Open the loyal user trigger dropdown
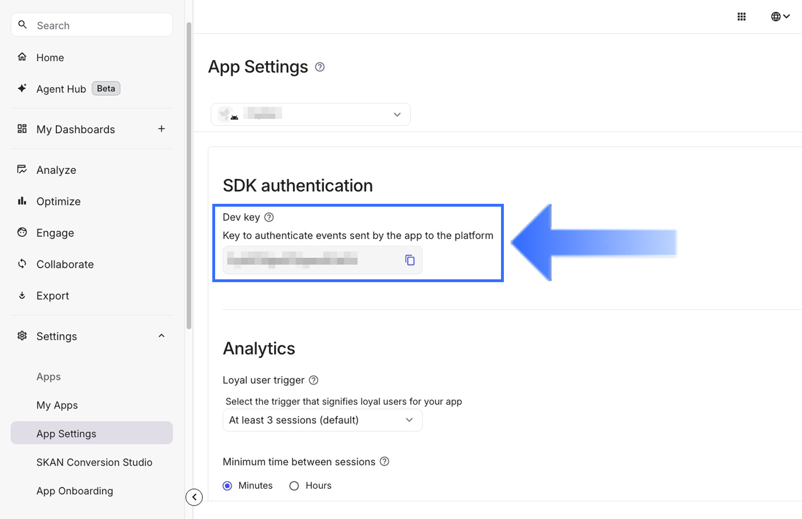This screenshot has height=519, width=802. pyautogui.click(x=322, y=420)
